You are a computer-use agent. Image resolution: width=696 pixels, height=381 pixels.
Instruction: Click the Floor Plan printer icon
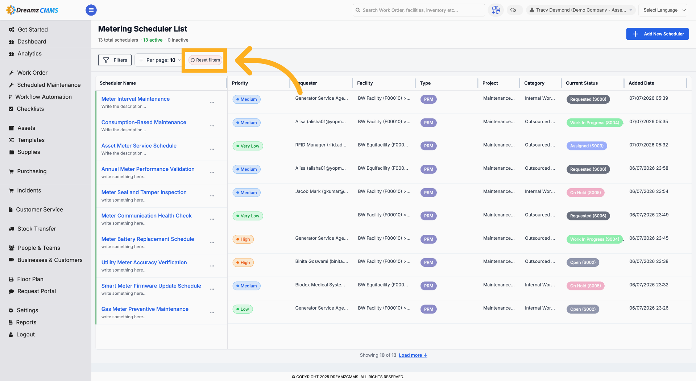click(x=11, y=279)
